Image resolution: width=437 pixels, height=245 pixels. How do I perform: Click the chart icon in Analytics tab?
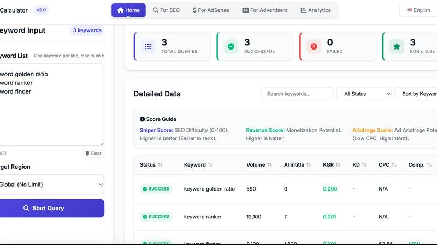click(304, 10)
